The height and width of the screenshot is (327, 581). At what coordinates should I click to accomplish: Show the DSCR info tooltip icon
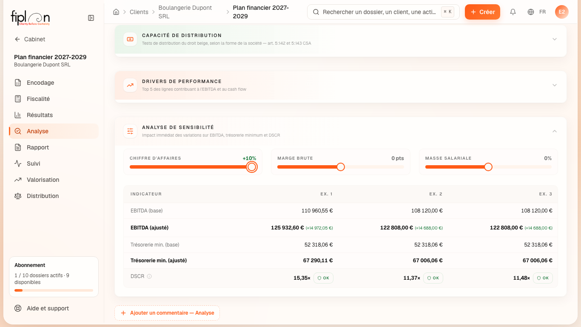click(x=149, y=276)
